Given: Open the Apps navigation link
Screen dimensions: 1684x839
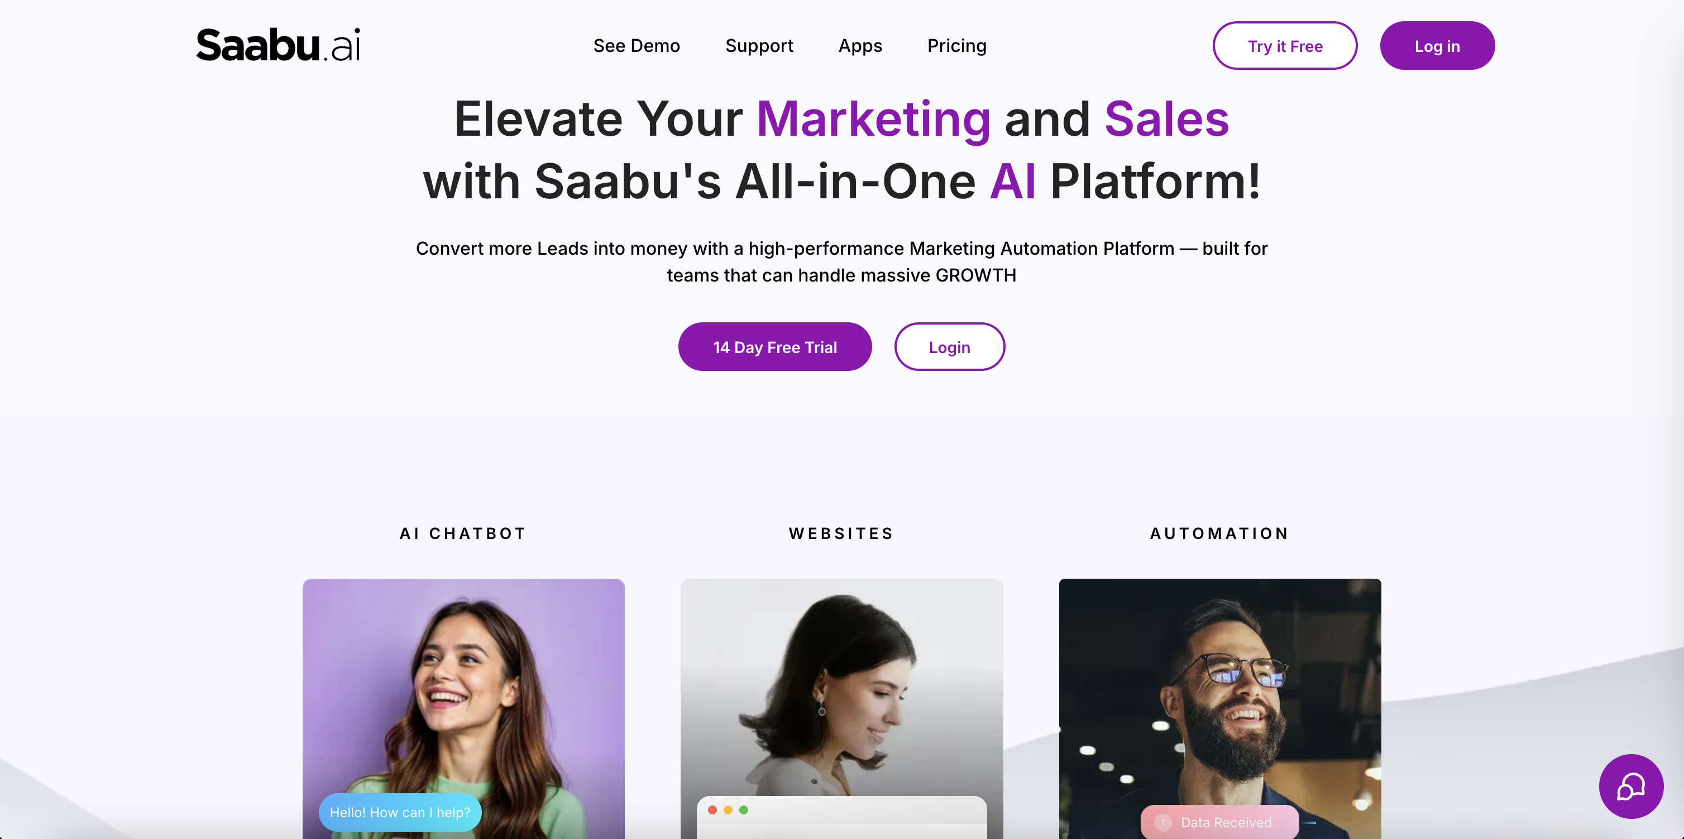Looking at the screenshot, I should (860, 46).
